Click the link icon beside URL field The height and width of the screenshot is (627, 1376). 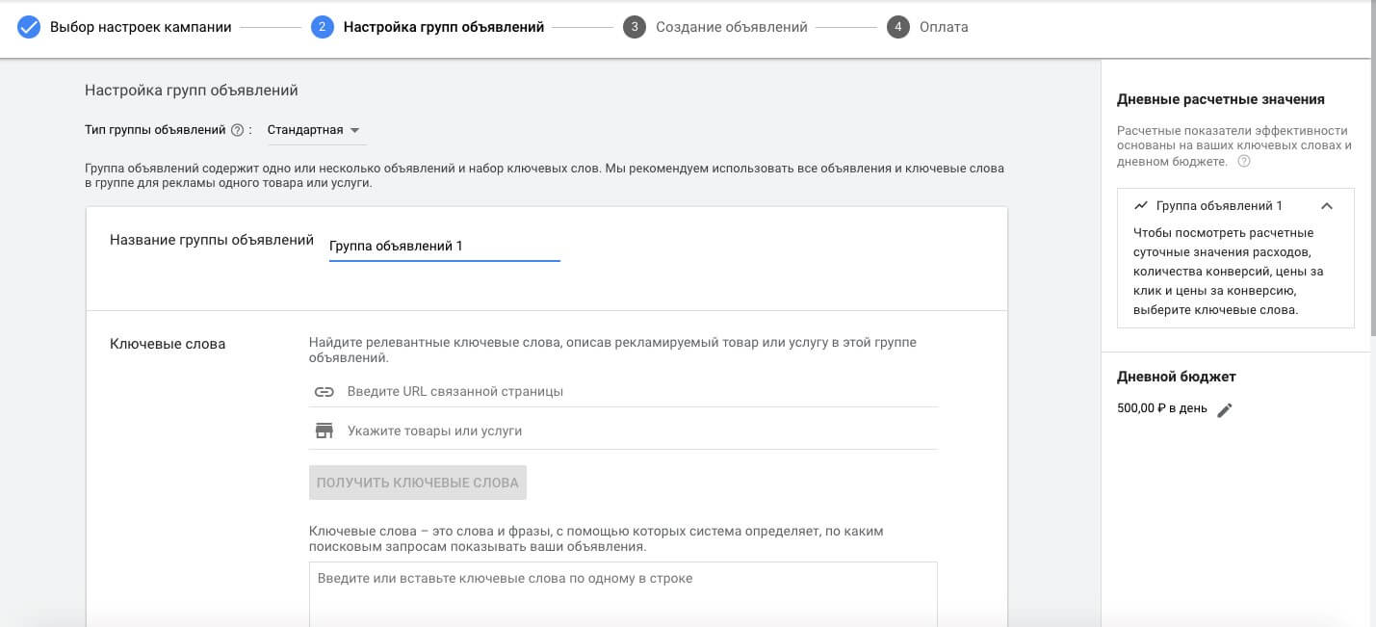(x=325, y=392)
